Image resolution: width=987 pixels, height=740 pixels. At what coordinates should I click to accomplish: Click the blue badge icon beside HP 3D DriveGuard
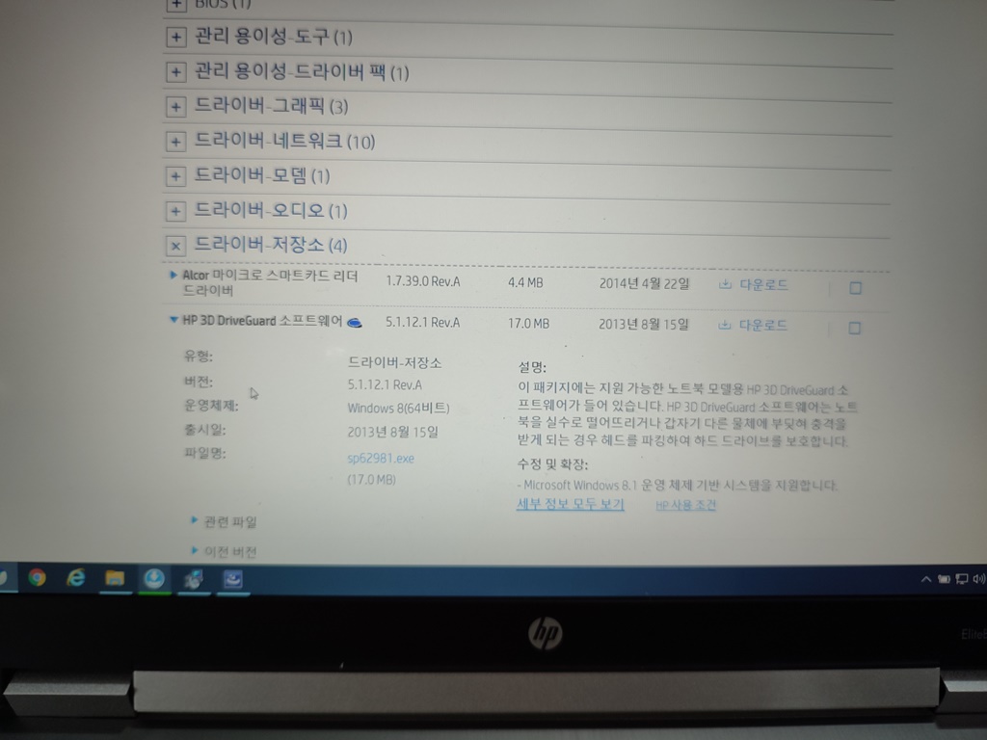click(355, 323)
